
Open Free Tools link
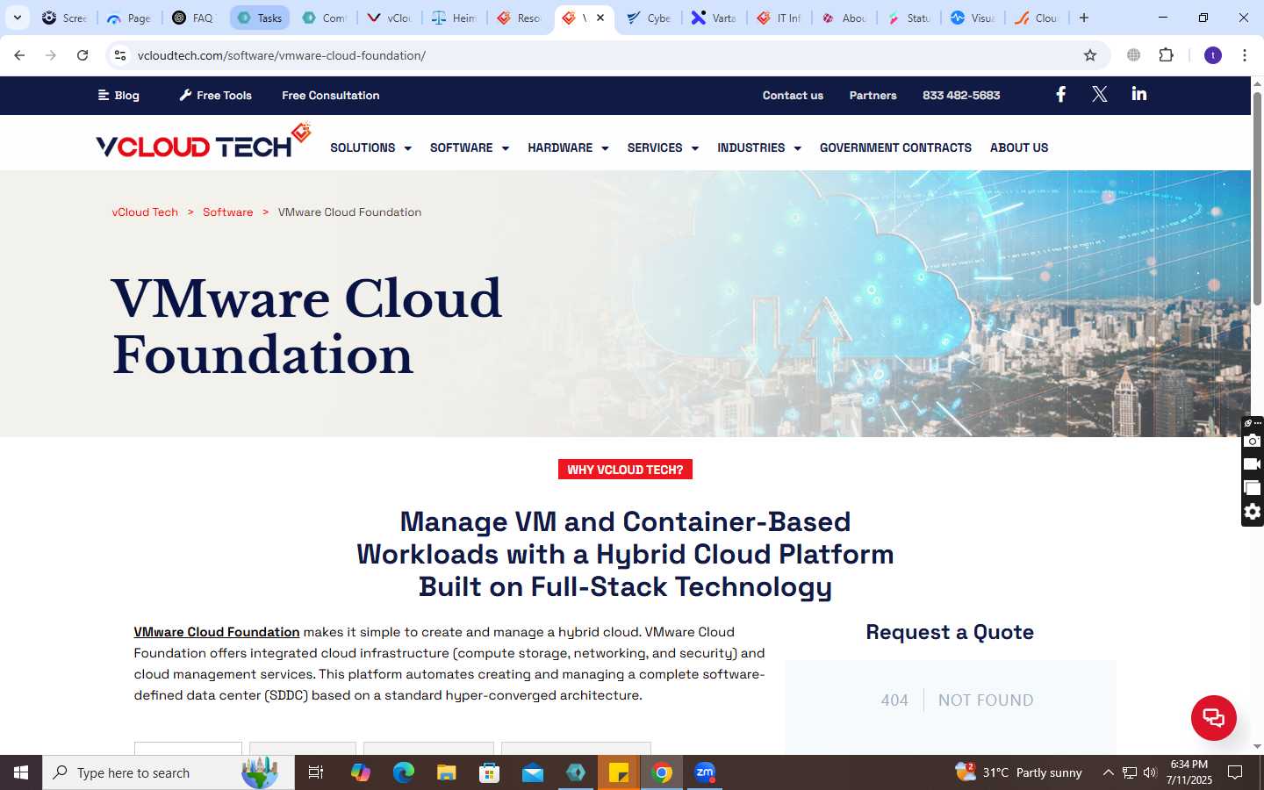pyautogui.click(x=215, y=95)
